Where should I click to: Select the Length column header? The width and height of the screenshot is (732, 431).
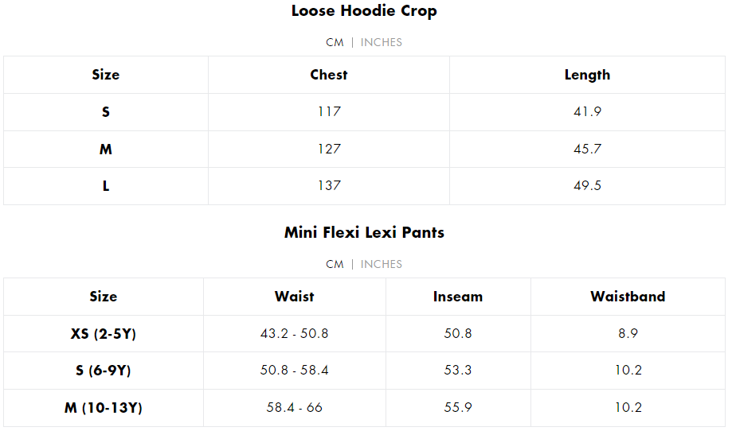point(587,75)
